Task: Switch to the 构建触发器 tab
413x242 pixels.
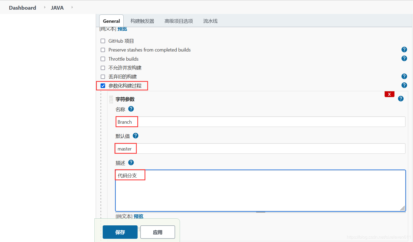Action: coord(142,21)
